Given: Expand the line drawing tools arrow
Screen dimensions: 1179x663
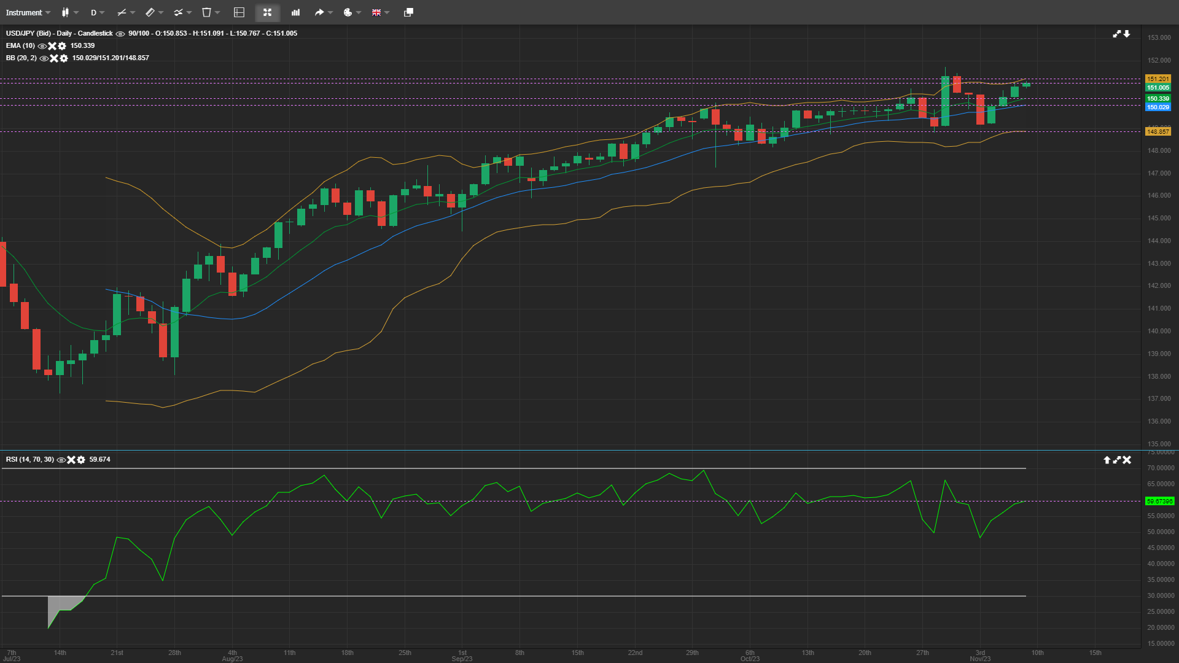Looking at the screenshot, I should point(133,12).
